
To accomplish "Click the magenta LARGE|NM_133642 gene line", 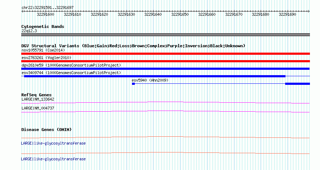I will (165, 103).
